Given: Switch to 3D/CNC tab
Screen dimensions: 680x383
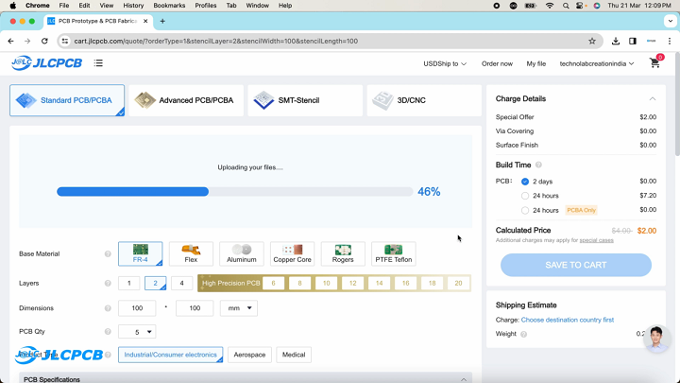Looking at the screenshot, I should 424,100.
